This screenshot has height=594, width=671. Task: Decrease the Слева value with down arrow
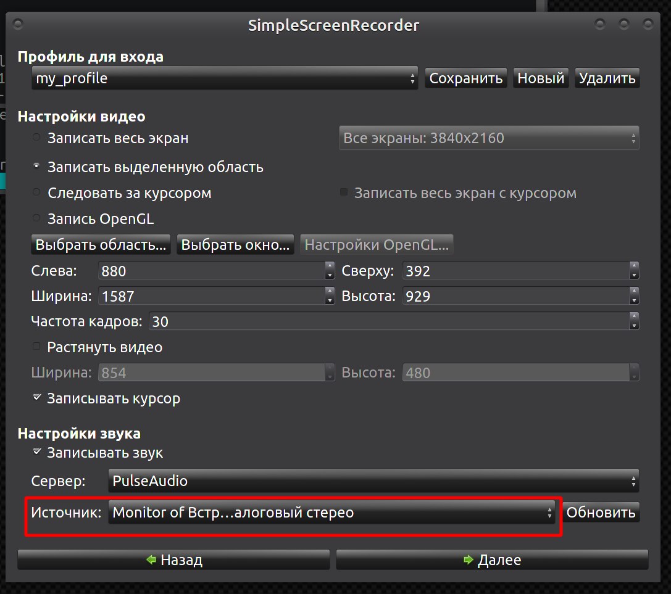tap(330, 275)
